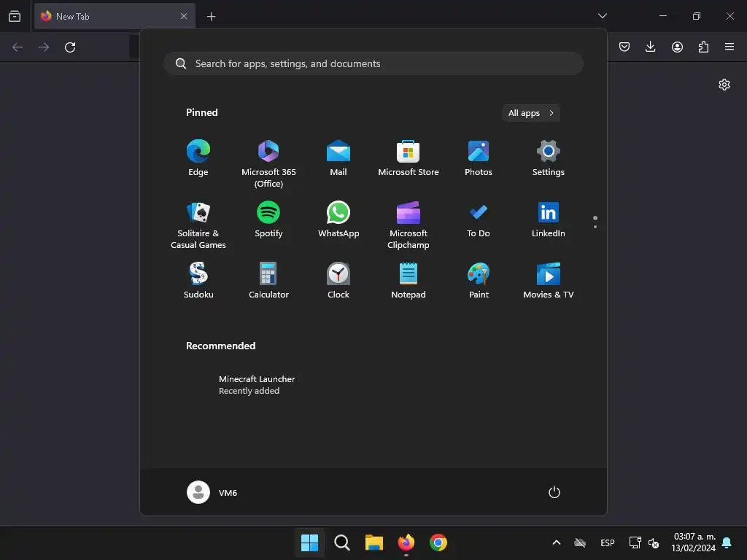Screen dimensions: 747x560
Task: Launch the Photos app
Action: (x=479, y=158)
